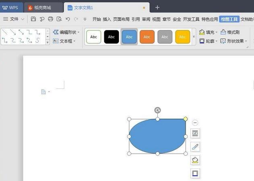
Task: Open the 轮廓 dropdown arrow
Action: coord(217,41)
